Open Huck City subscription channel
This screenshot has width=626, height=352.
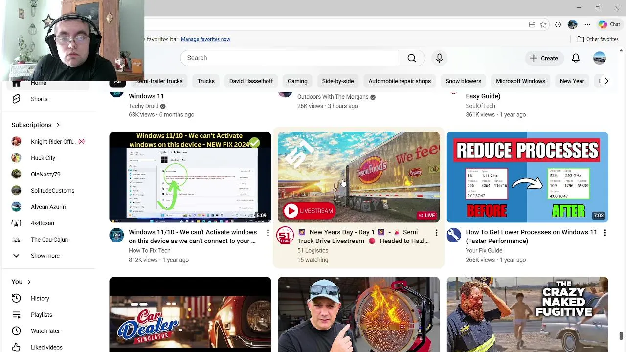[49, 158]
